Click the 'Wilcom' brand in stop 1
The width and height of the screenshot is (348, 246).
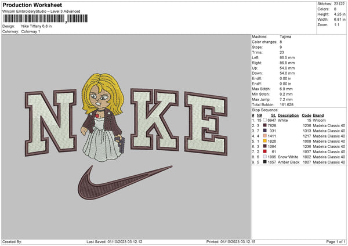(319, 120)
